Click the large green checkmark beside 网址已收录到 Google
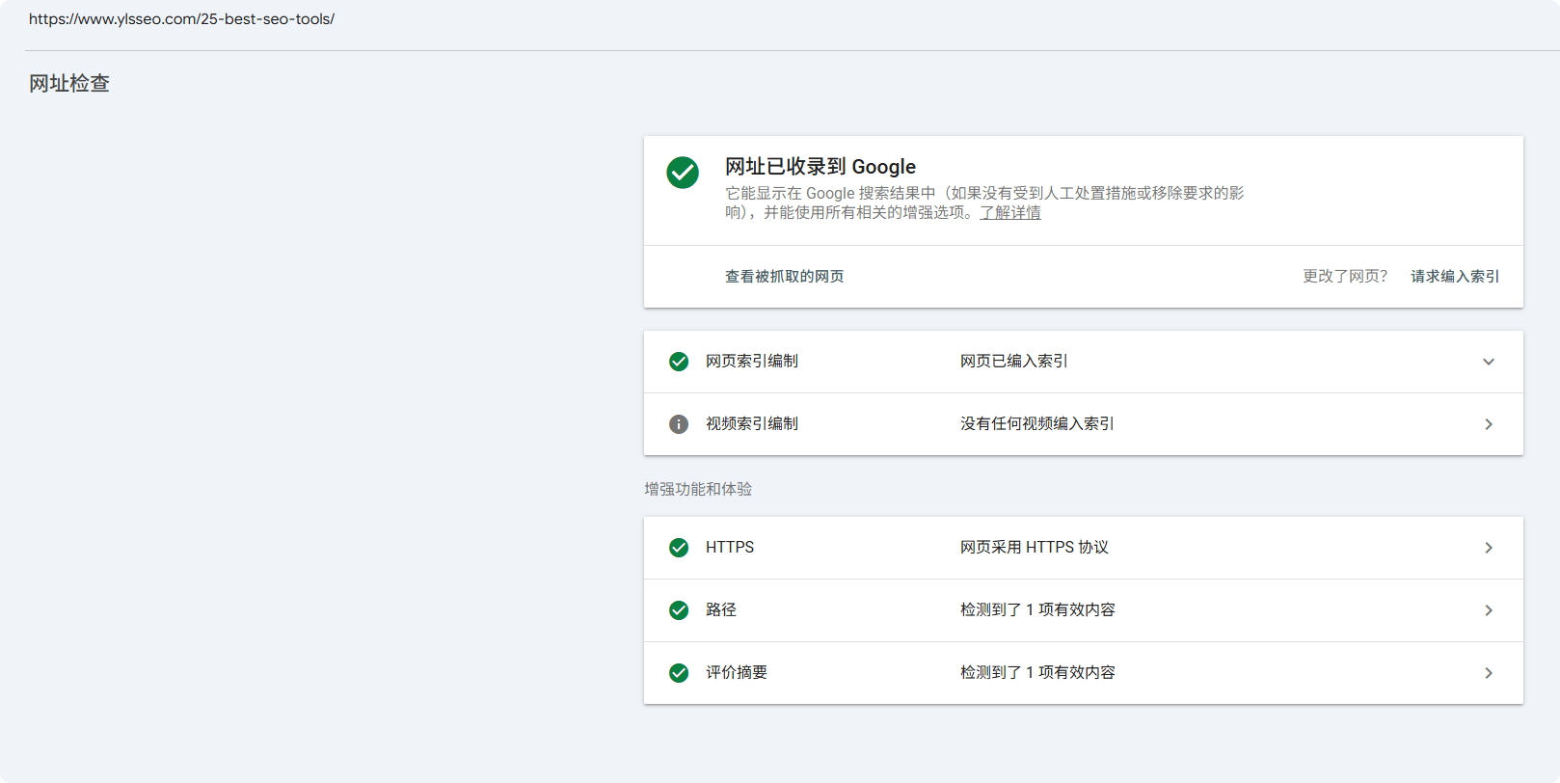1560x783 pixels. click(x=683, y=173)
